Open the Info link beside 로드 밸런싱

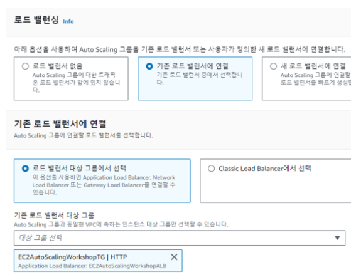[68, 21]
